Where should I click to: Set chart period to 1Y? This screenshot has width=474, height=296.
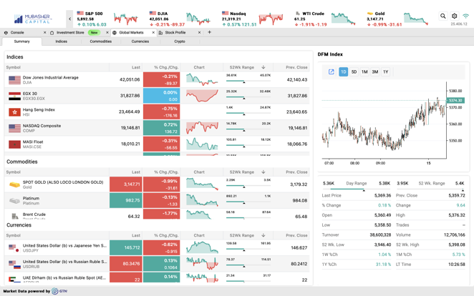point(385,71)
